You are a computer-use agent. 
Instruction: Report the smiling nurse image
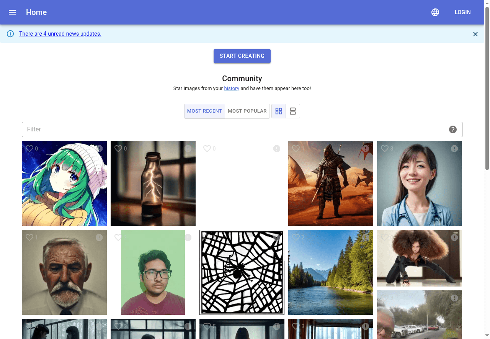pos(454,149)
